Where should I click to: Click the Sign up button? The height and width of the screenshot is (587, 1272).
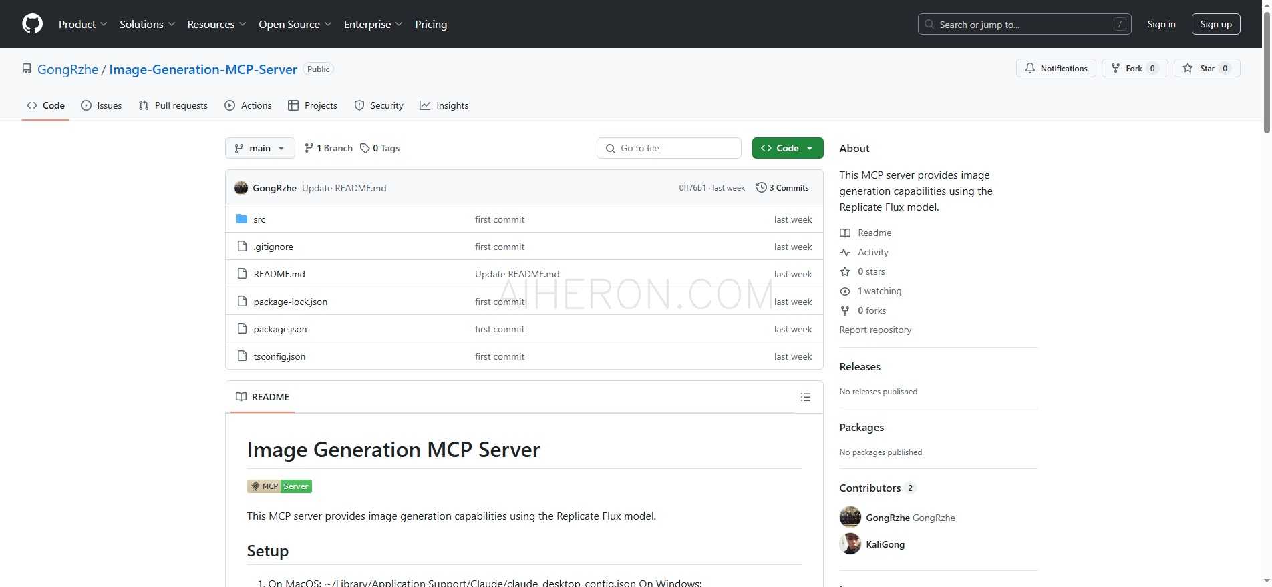click(x=1216, y=24)
